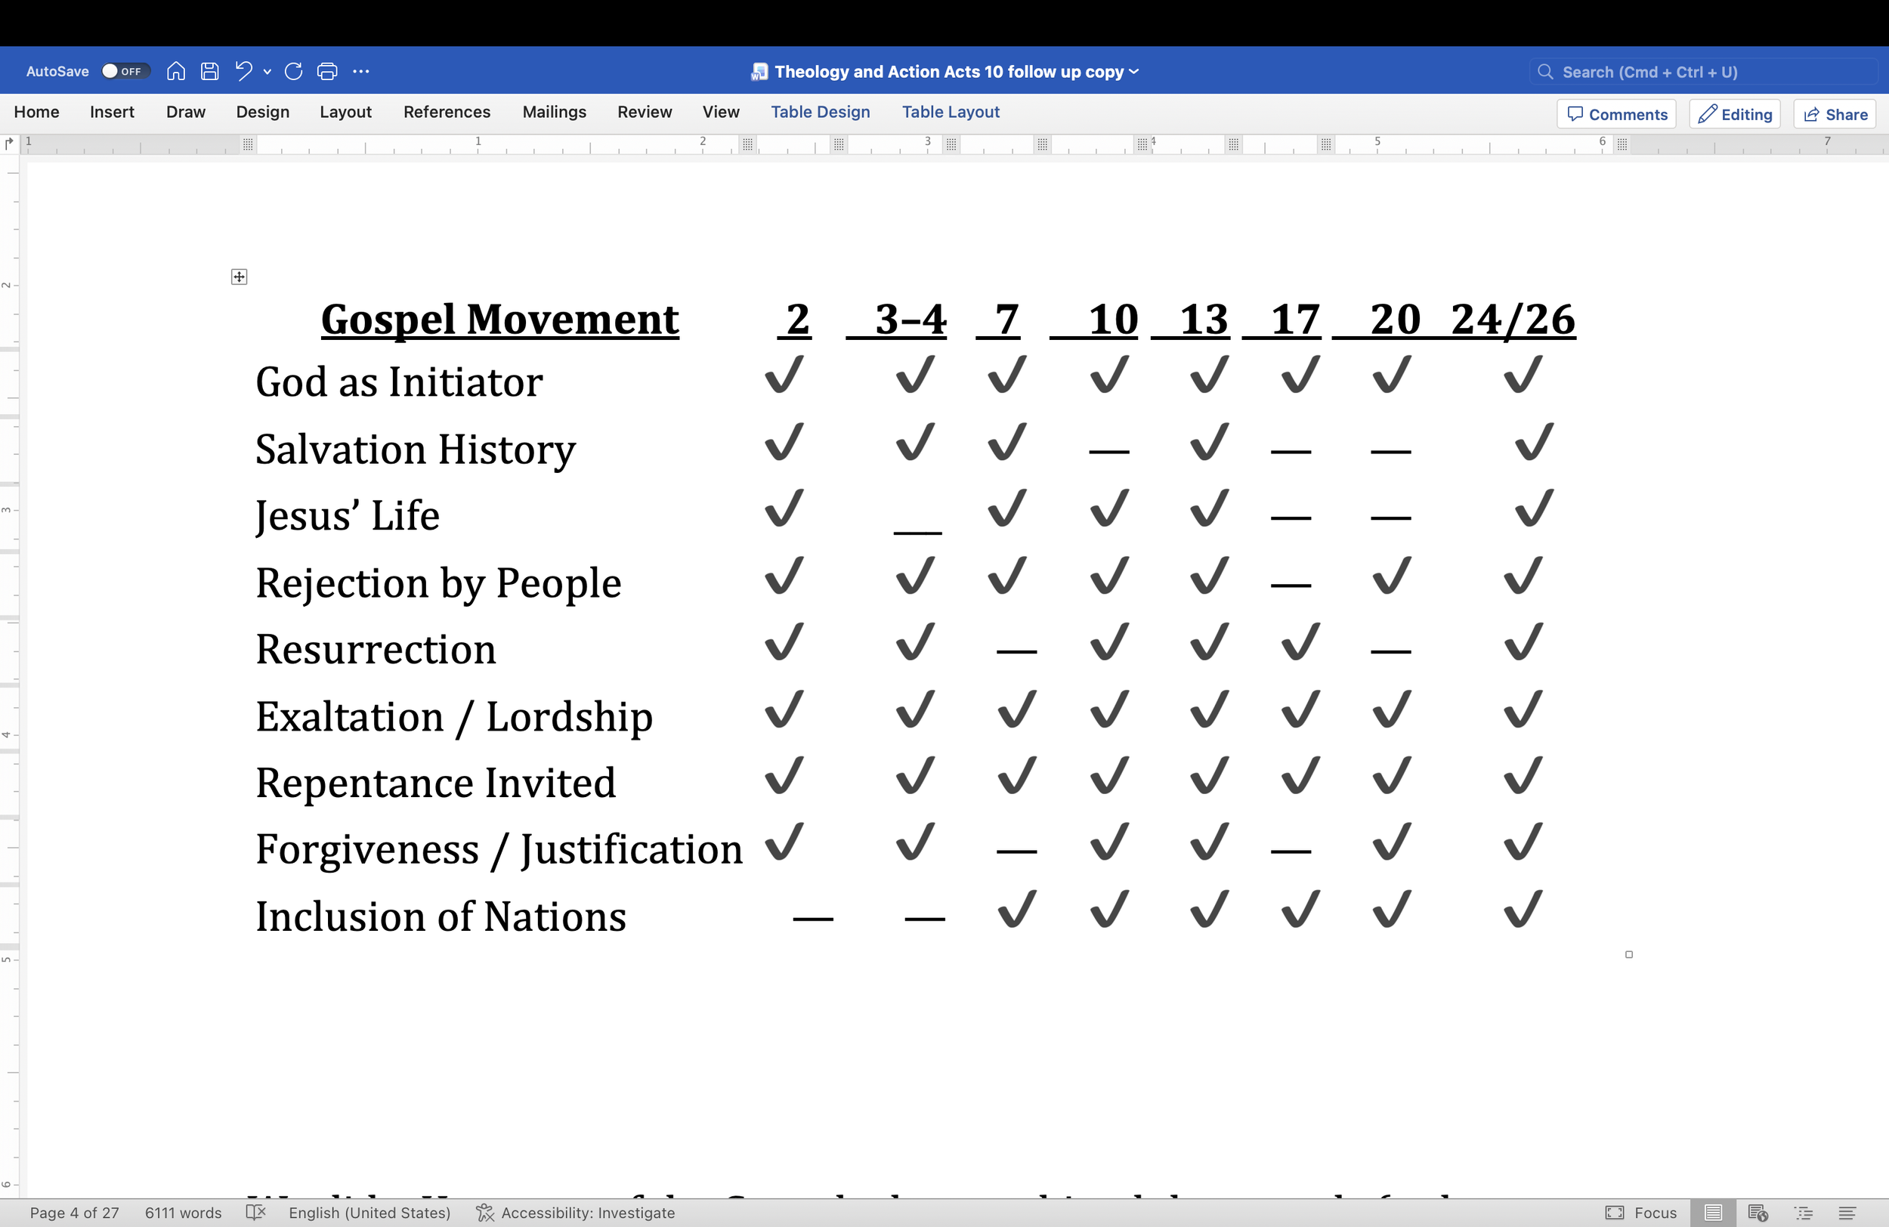This screenshot has height=1227, width=1889.
Task: Click the Print icon
Action: click(327, 72)
